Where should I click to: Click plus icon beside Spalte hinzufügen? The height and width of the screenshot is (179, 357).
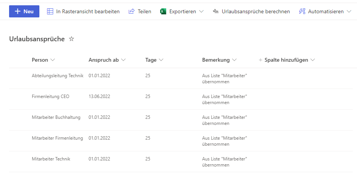(x=260, y=60)
